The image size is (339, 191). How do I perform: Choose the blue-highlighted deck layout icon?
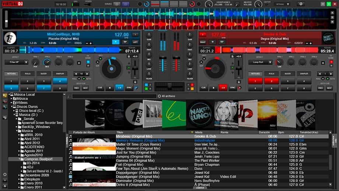click(x=165, y=4)
